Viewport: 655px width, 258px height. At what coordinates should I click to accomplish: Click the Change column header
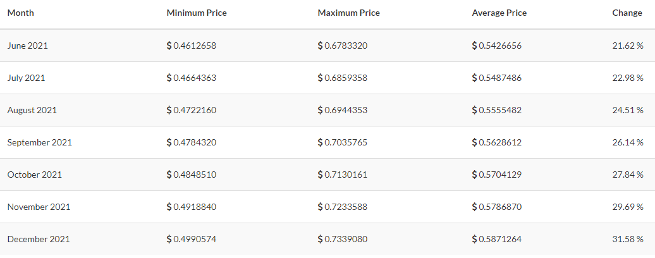(x=627, y=13)
